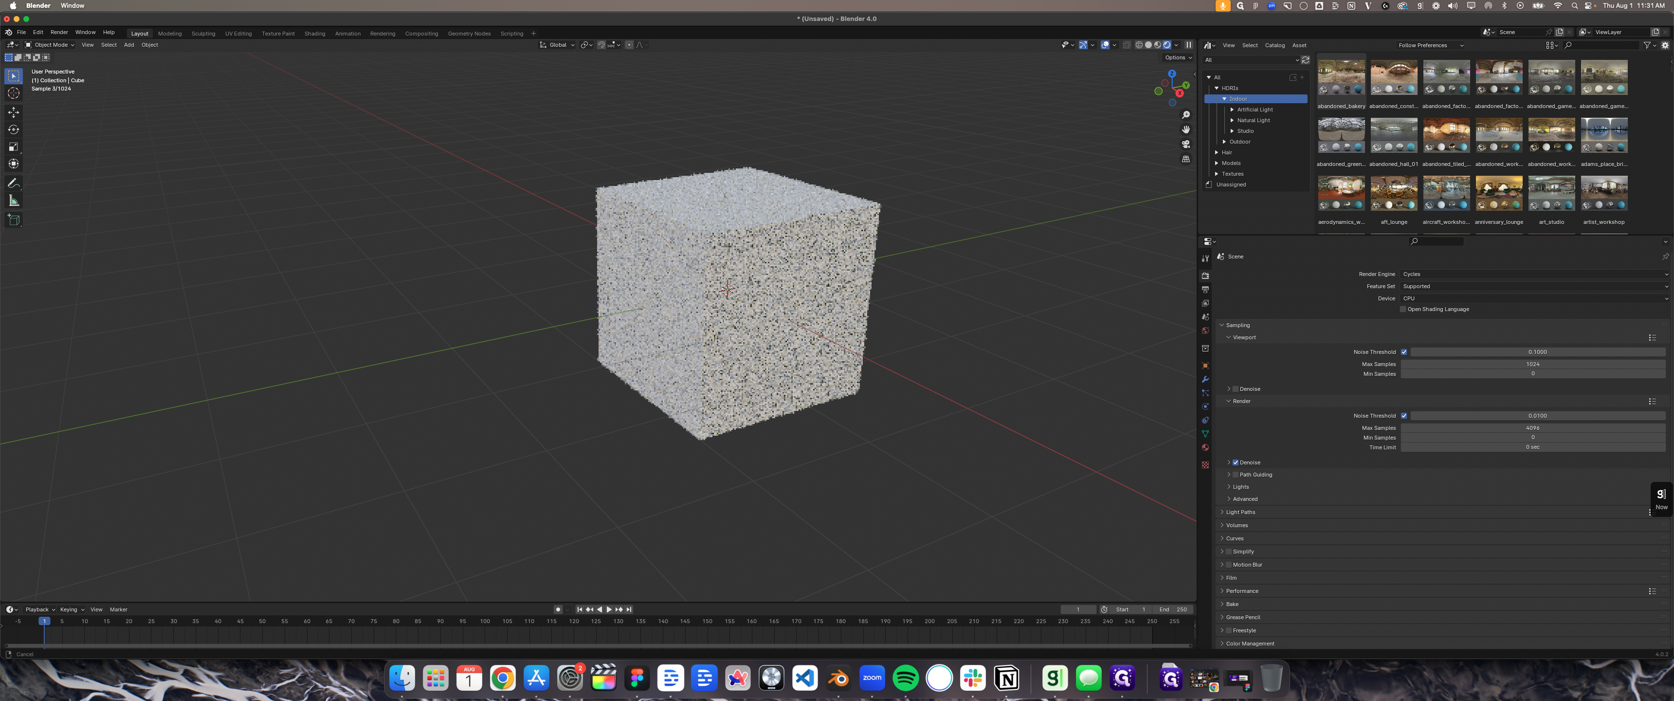
Task: Open the Texture properties tab
Action: point(1205,465)
